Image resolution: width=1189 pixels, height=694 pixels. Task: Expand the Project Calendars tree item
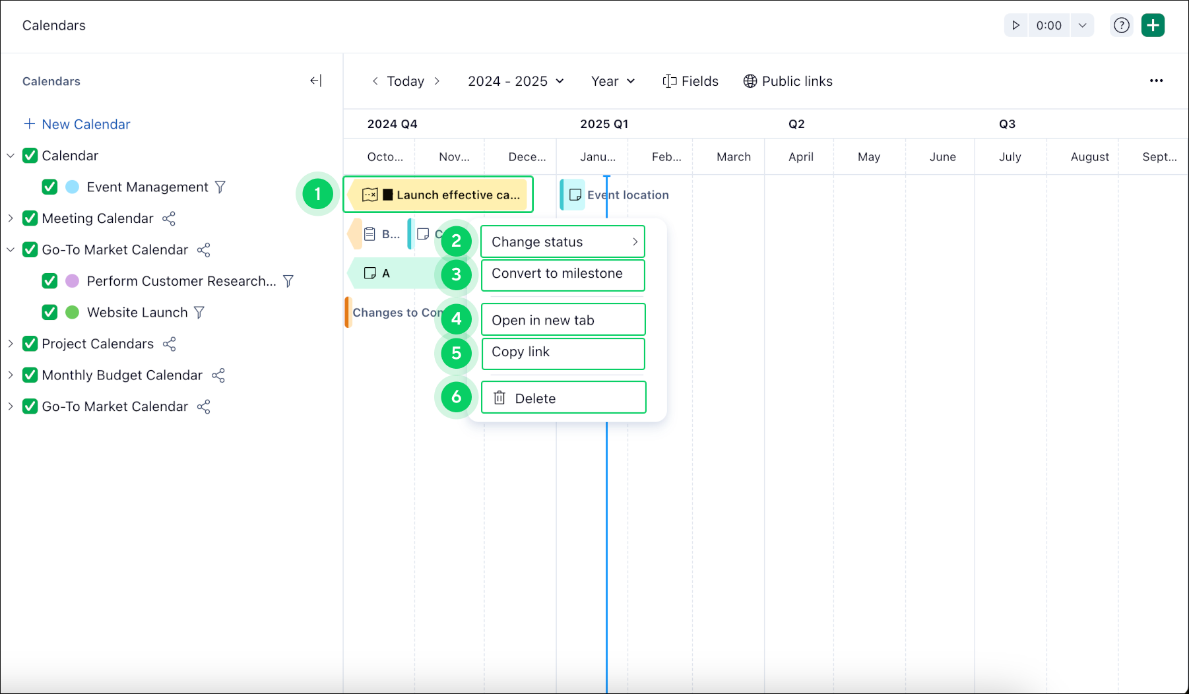[11, 343]
